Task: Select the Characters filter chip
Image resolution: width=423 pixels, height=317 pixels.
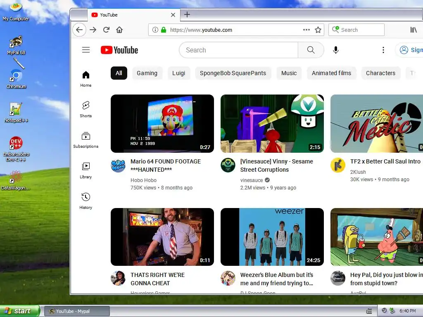Action: pos(380,73)
